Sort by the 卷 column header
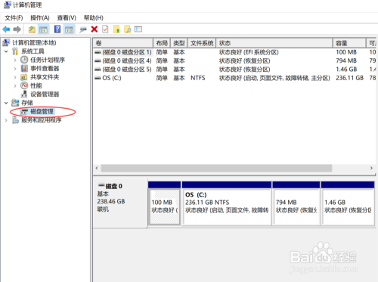The width and height of the screenshot is (378, 282). 123,43
